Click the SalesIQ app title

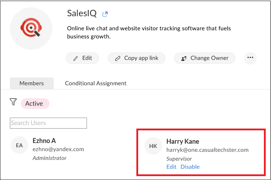pyautogui.click(x=82, y=13)
